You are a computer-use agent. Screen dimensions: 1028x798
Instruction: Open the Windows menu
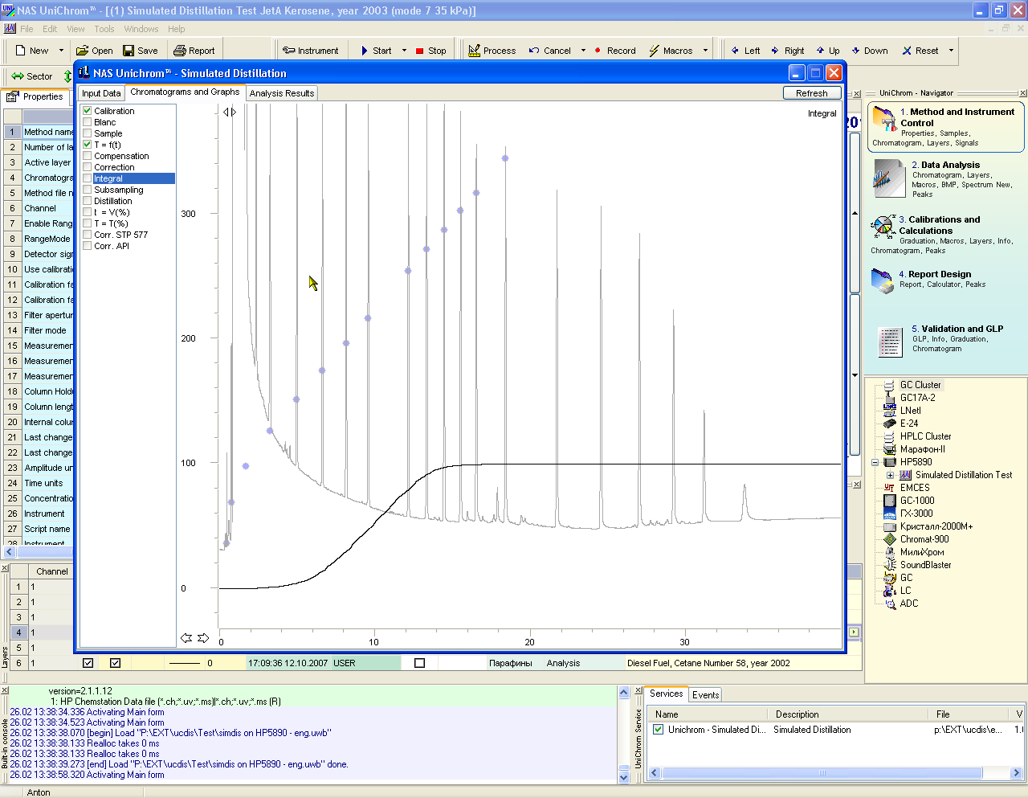click(x=141, y=29)
